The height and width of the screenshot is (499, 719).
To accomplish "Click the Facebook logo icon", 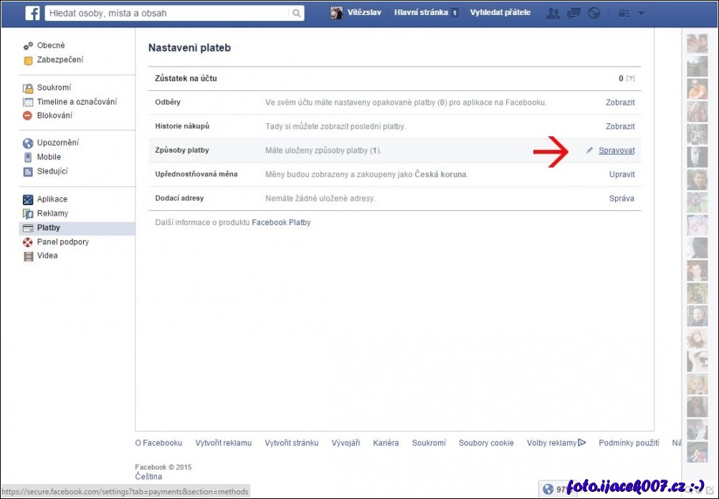I will 32,13.
